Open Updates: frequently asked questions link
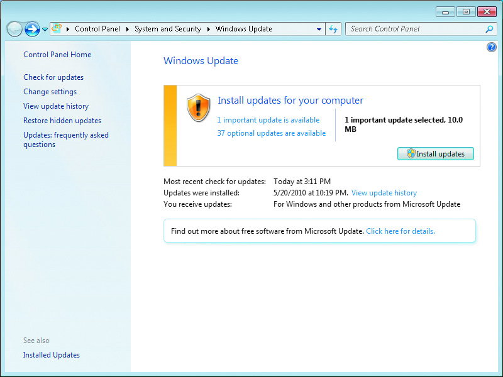Viewport: 503px width, 377px height. pyautogui.click(x=66, y=139)
